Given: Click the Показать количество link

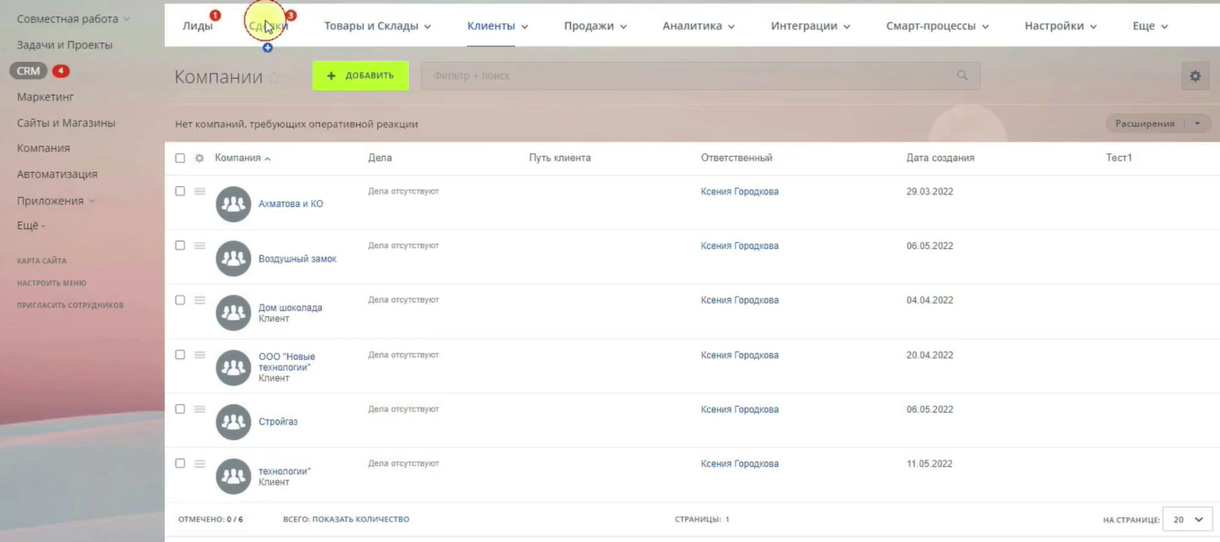Looking at the screenshot, I should point(360,520).
